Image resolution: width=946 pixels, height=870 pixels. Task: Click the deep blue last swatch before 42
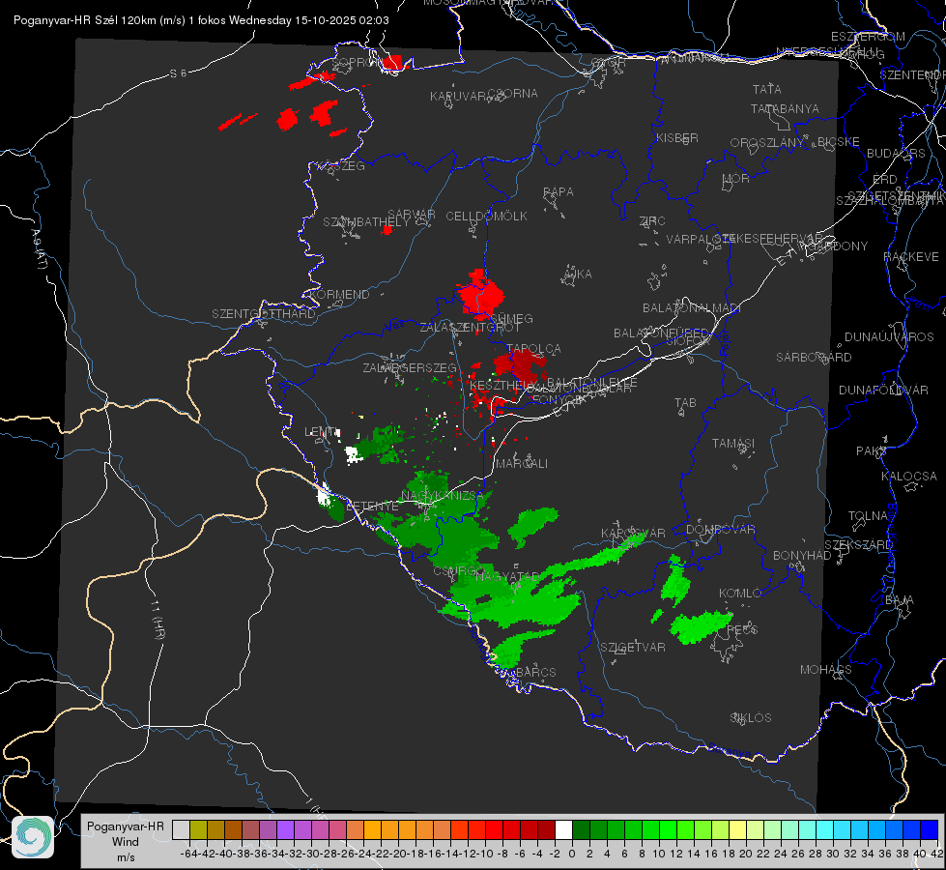coord(930,829)
